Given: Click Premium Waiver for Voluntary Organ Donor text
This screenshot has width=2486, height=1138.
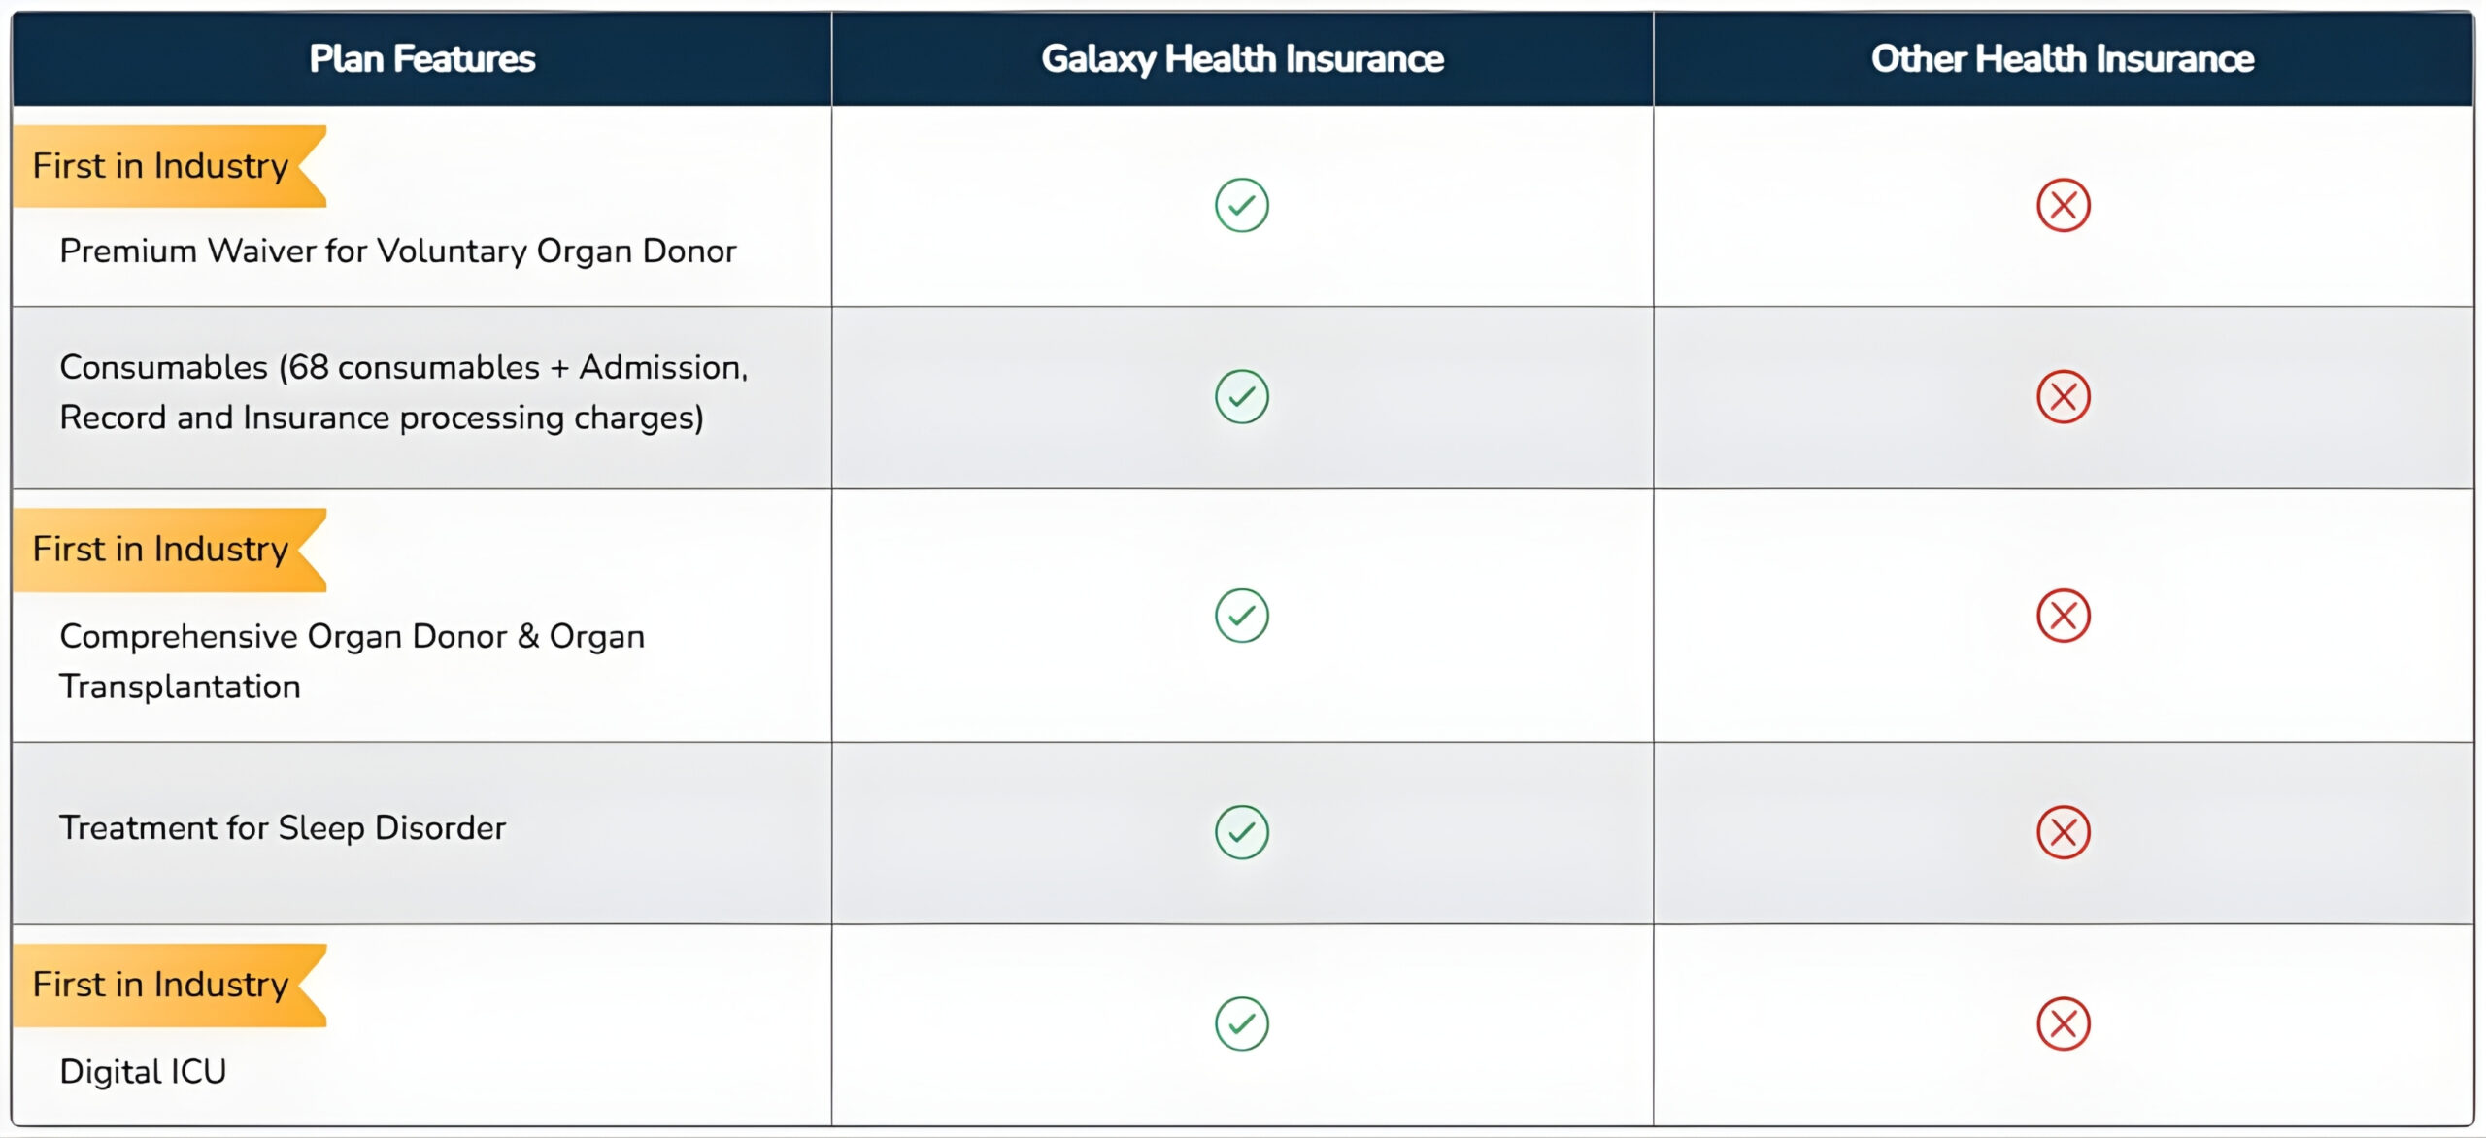Looking at the screenshot, I should (x=398, y=251).
